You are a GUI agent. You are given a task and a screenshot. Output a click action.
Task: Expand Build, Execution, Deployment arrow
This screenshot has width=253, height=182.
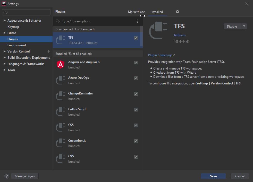[5, 58]
